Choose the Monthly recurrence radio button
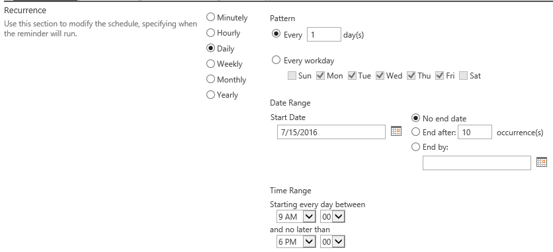 click(x=210, y=79)
